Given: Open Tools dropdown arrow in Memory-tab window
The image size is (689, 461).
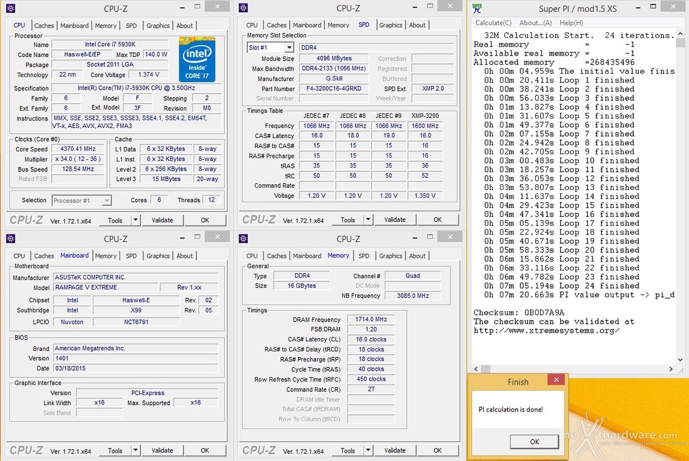Looking at the screenshot, I should (x=368, y=451).
